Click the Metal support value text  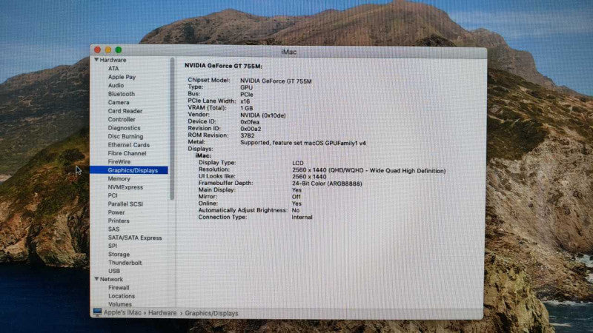click(303, 143)
